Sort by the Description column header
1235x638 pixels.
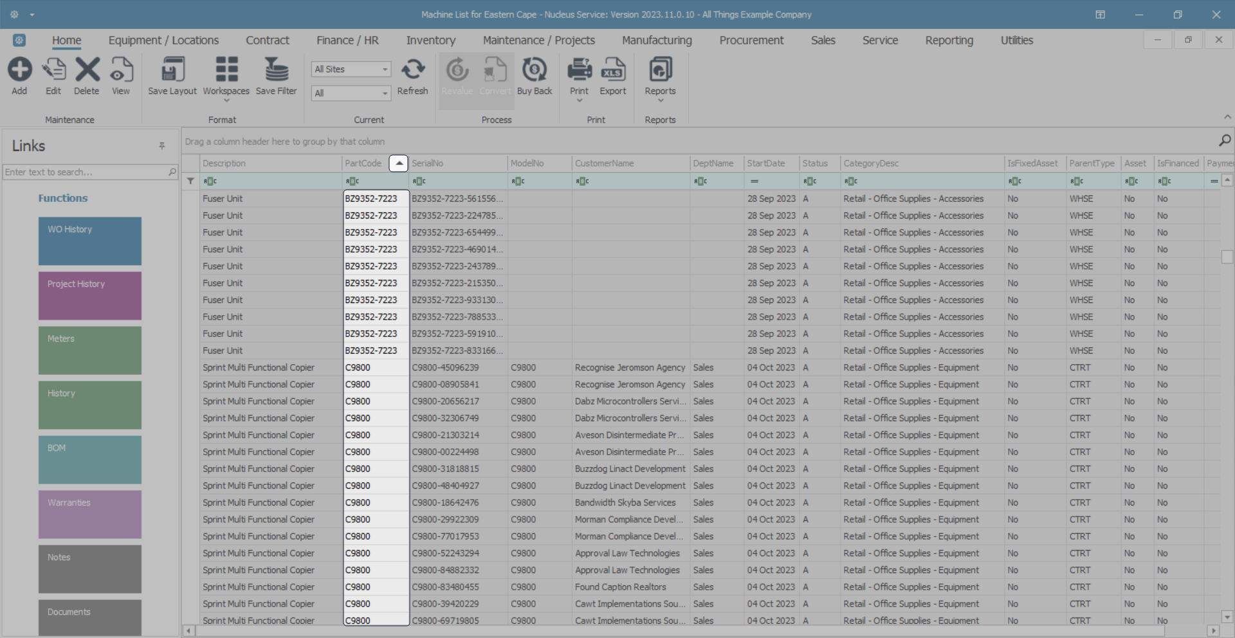[x=271, y=163]
